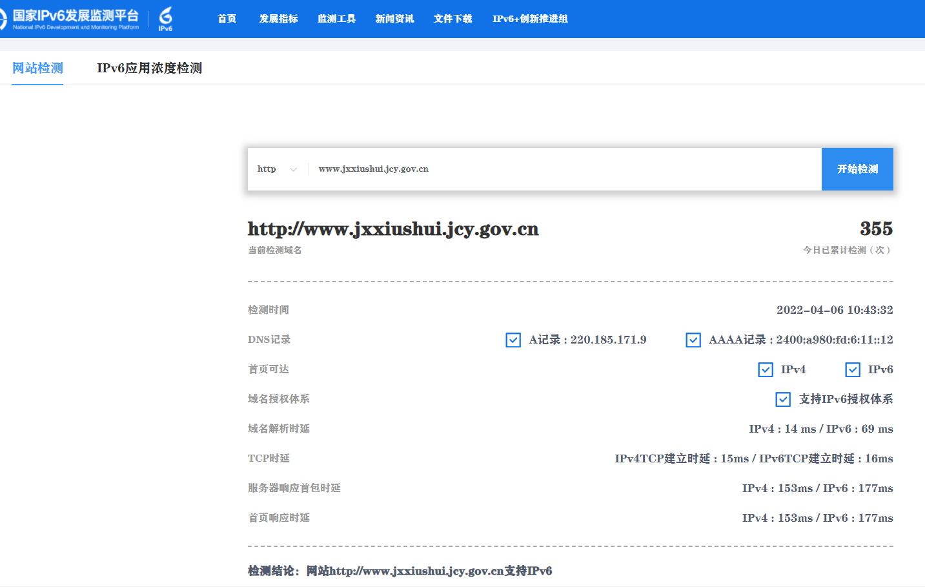The height and width of the screenshot is (587, 925).
Task: Click the 检测时间 label
Action: 269,310
